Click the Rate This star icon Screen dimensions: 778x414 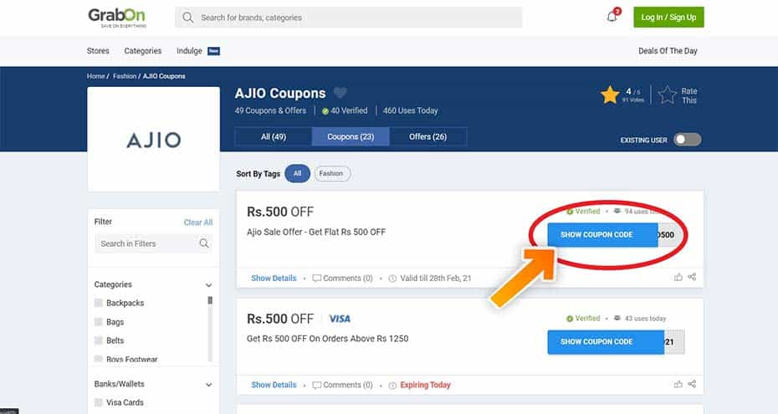coord(668,95)
